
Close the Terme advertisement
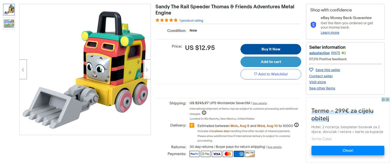[388, 99]
